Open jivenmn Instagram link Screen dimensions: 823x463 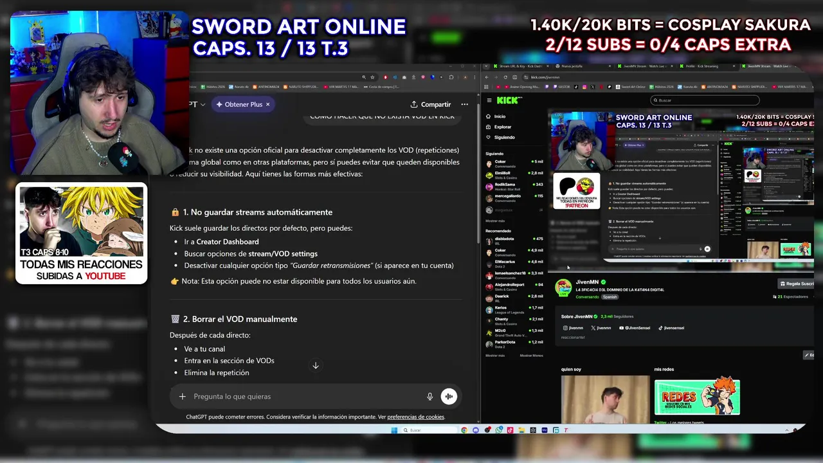coord(572,328)
